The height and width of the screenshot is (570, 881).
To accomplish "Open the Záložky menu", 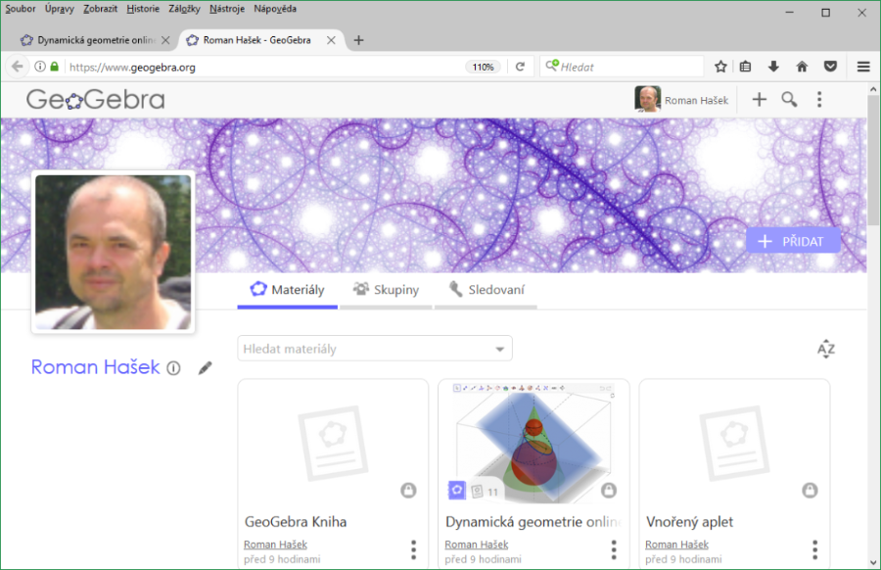I will point(184,9).
